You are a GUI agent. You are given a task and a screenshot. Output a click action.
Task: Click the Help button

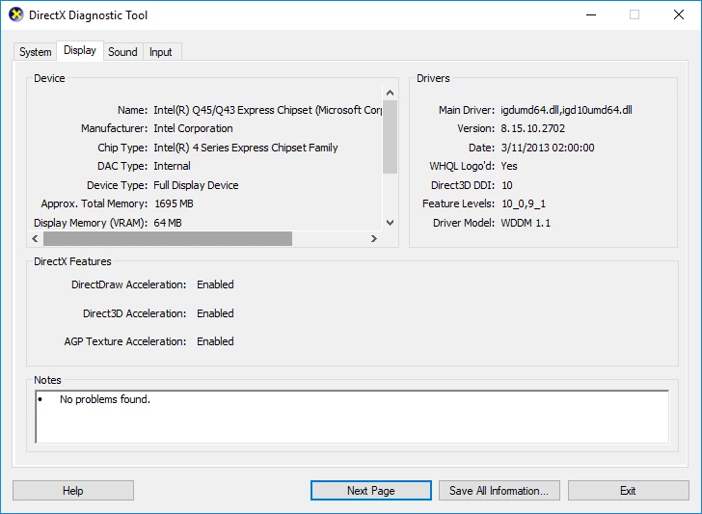click(x=73, y=491)
